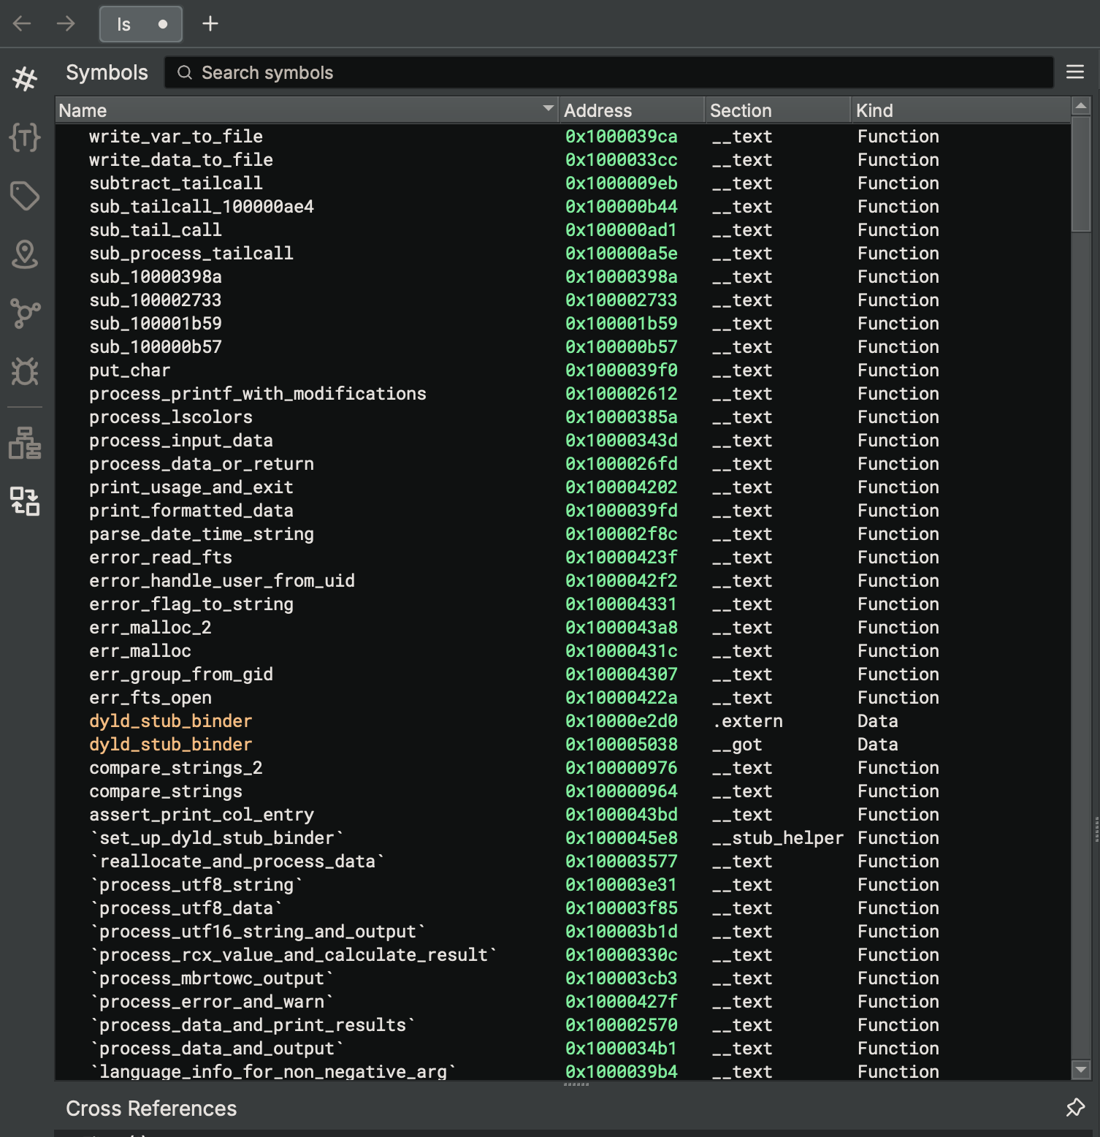Click address 0x1000039ca
The image size is (1100, 1137).
tap(622, 137)
